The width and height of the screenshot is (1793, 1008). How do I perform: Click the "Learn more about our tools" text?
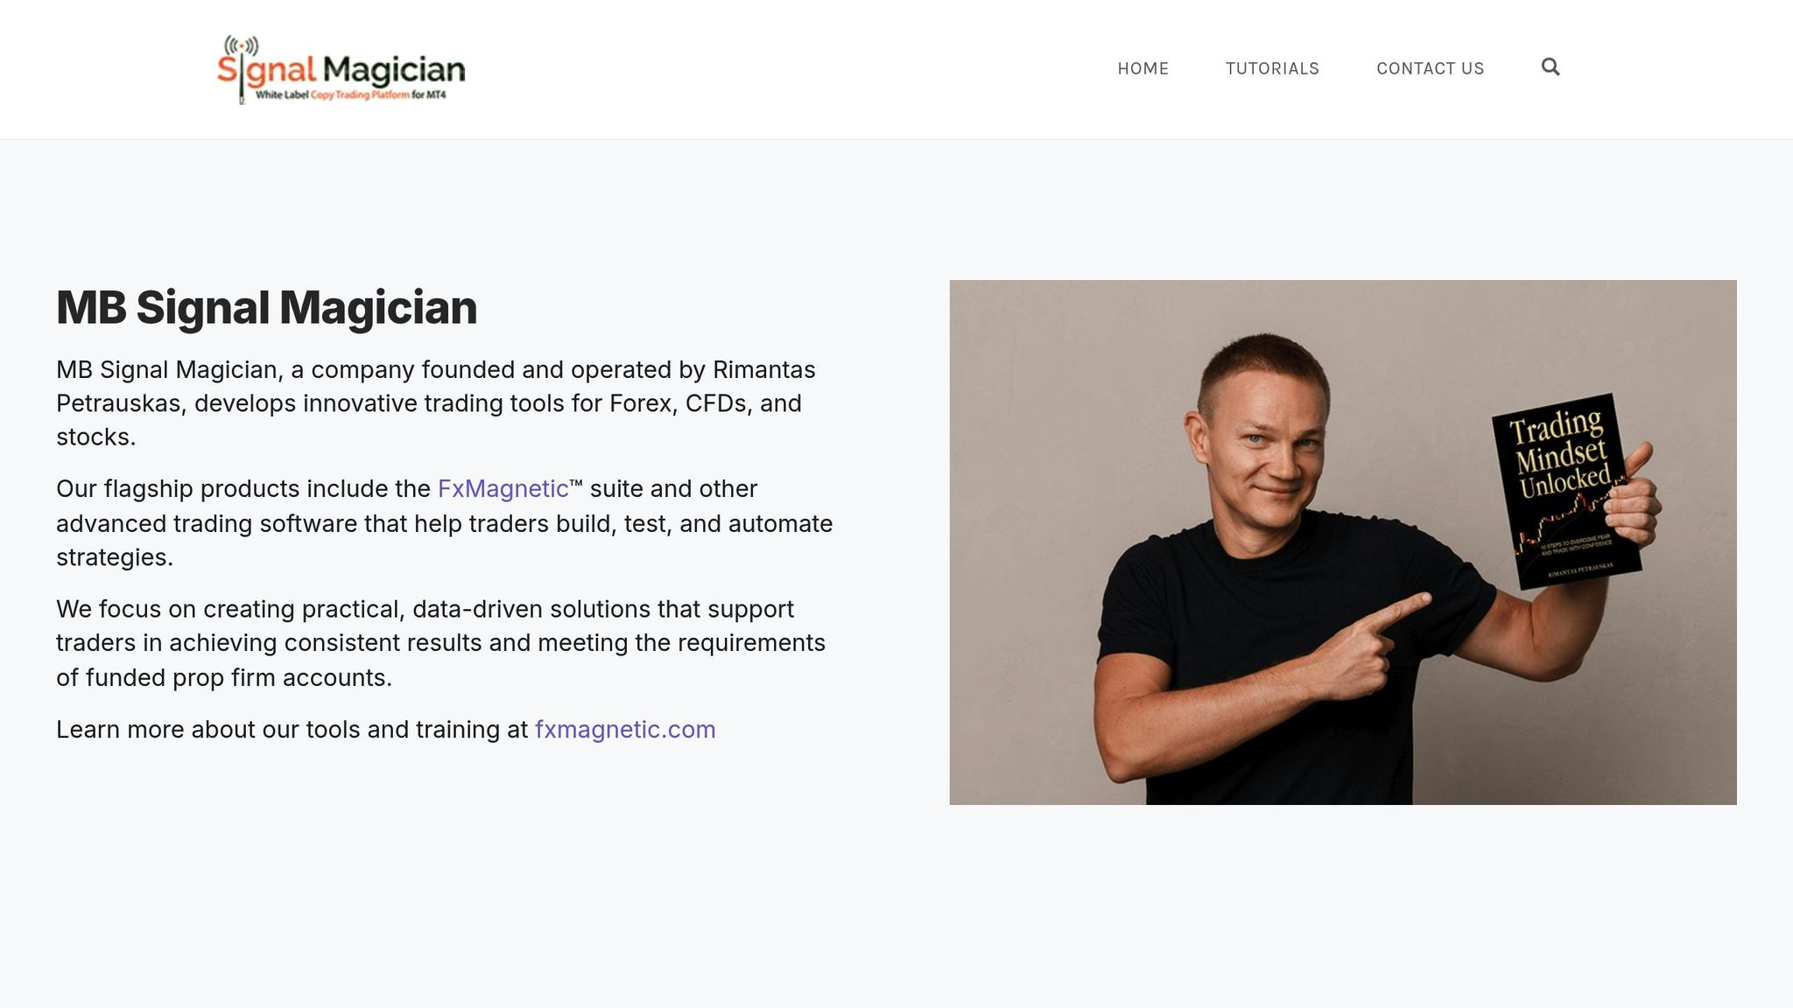pos(292,729)
